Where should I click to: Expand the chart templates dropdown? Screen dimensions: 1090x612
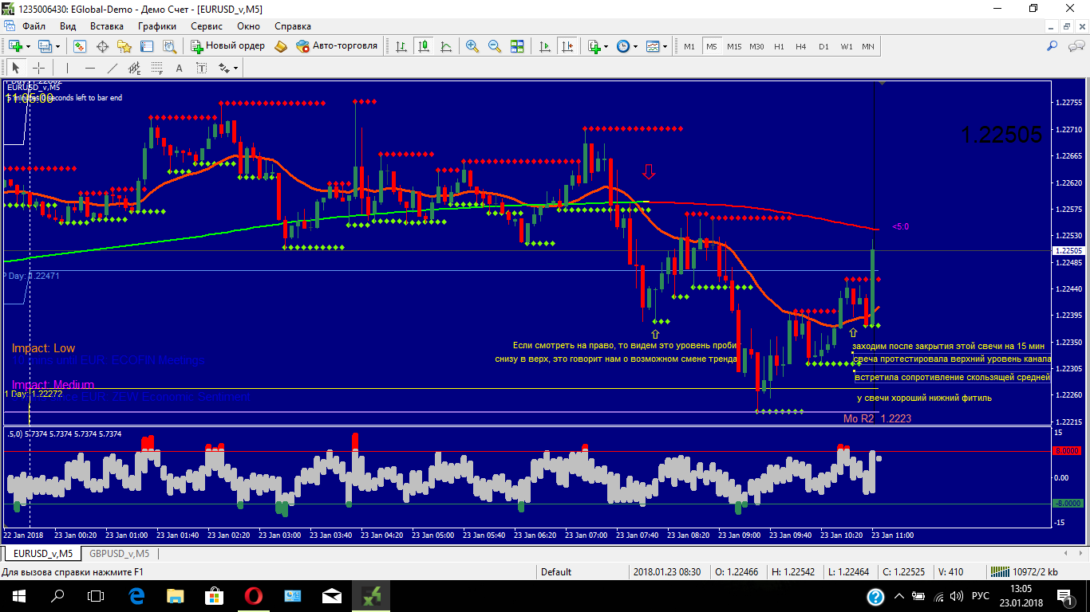tap(665, 46)
